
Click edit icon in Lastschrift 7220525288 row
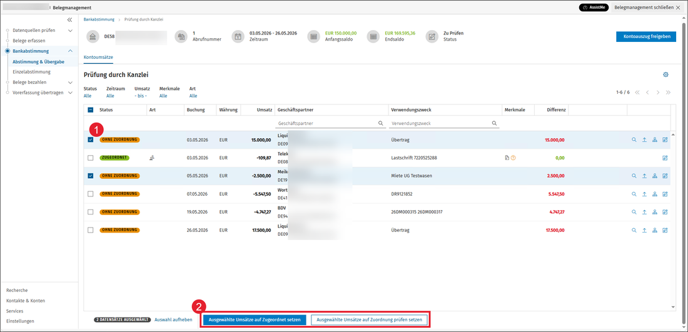[665, 158]
